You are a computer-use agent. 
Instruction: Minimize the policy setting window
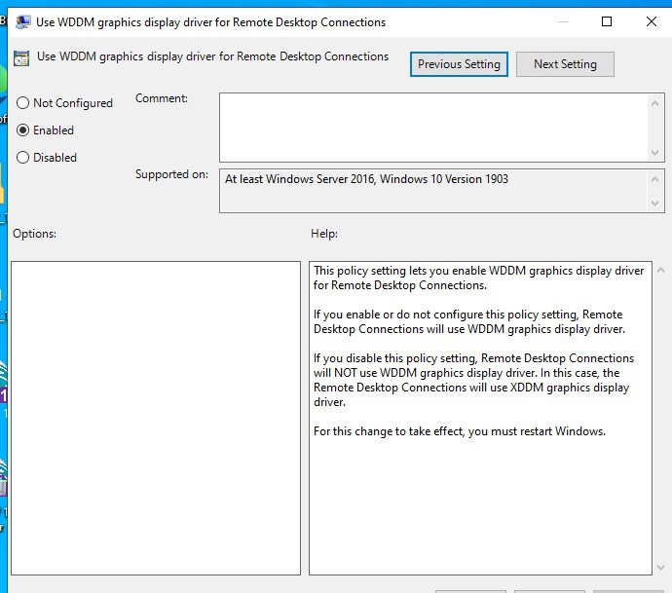click(563, 21)
